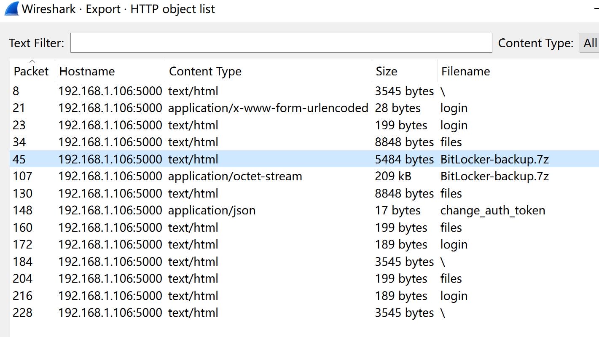Viewport: 599px width, 337px height.
Task: Open the Content Type dropdown showing All
Action: point(589,43)
